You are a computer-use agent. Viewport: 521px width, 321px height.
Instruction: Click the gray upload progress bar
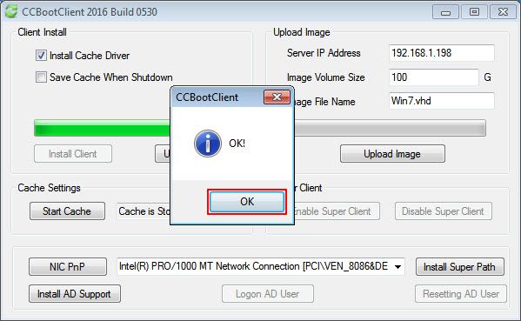point(390,128)
